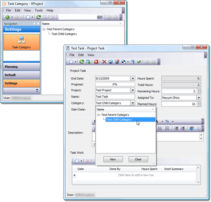Open the Default navigation group
The height and width of the screenshot is (202, 211).
pyautogui.click(x=22, y=75)
